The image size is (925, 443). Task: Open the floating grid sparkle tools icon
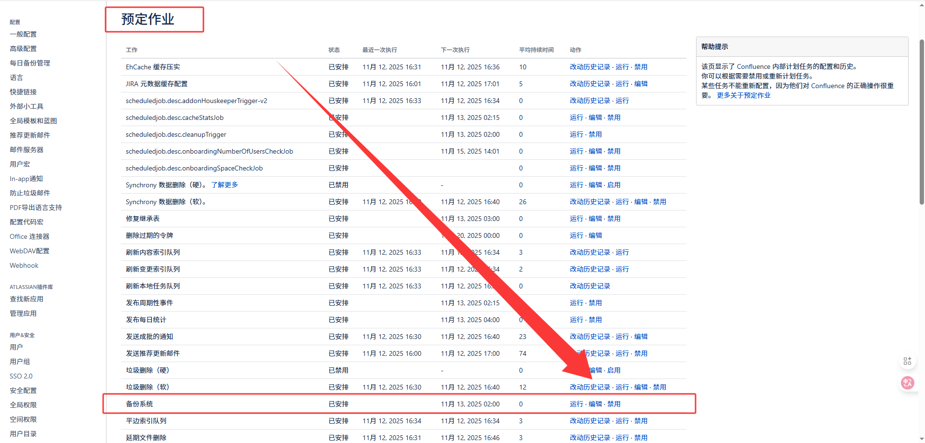(907, 361)
